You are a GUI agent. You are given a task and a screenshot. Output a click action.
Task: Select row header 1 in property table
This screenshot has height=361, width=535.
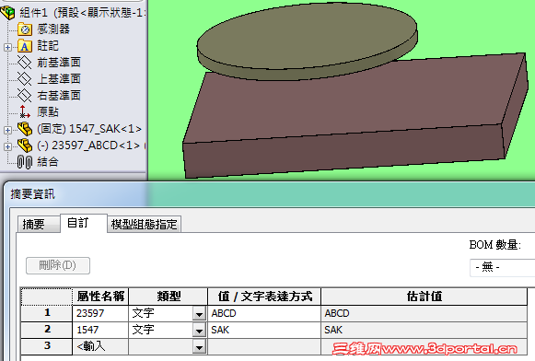pos(47,313)
